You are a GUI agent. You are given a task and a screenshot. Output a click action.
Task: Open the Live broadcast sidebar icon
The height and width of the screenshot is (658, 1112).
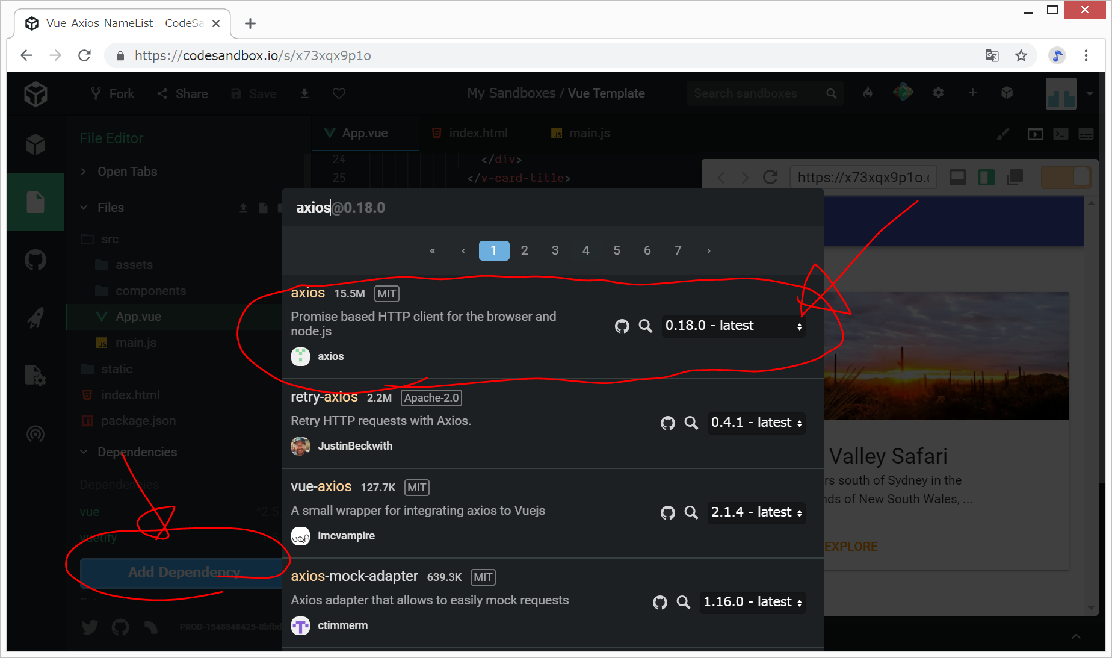click(36, 433)
